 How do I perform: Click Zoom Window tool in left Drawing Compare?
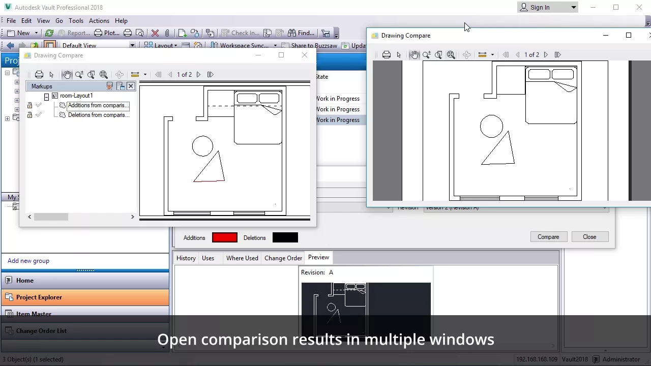coord(92,74)
